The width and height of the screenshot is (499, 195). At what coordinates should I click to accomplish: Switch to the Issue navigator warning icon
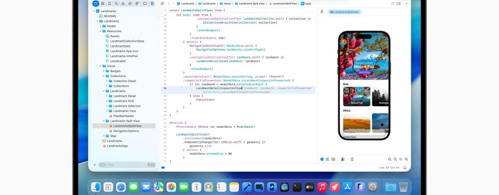(x=123, y=3)
